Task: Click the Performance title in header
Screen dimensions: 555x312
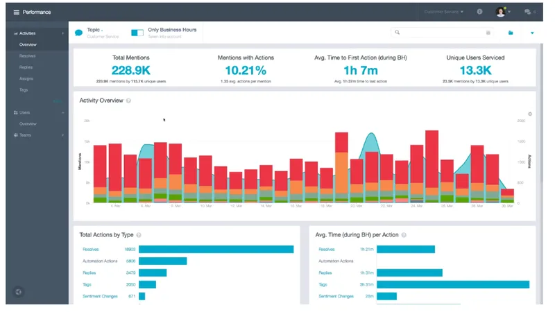Action: click(x=37, y=12)
